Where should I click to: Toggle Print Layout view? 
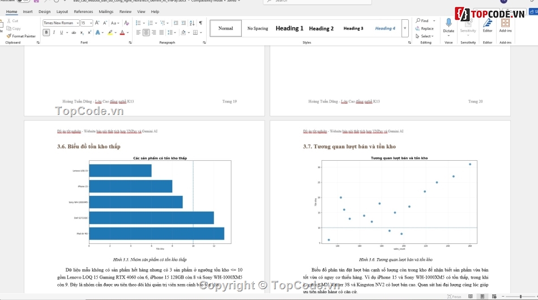(483, 297)
